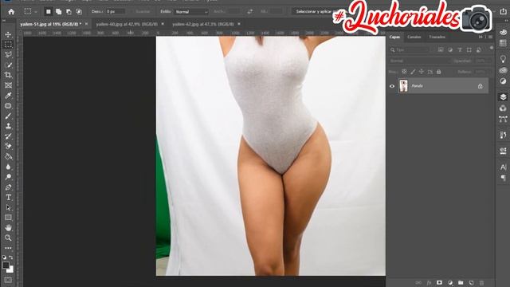Select the Hand tool

point(8,227)
